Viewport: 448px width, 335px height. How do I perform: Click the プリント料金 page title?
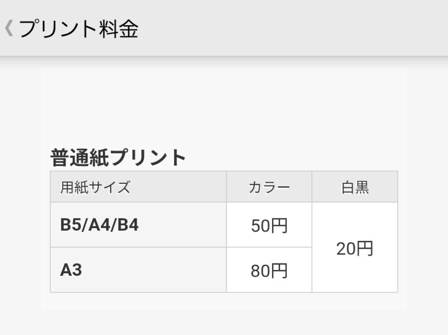pyautogui.click(x=78, y=29)
